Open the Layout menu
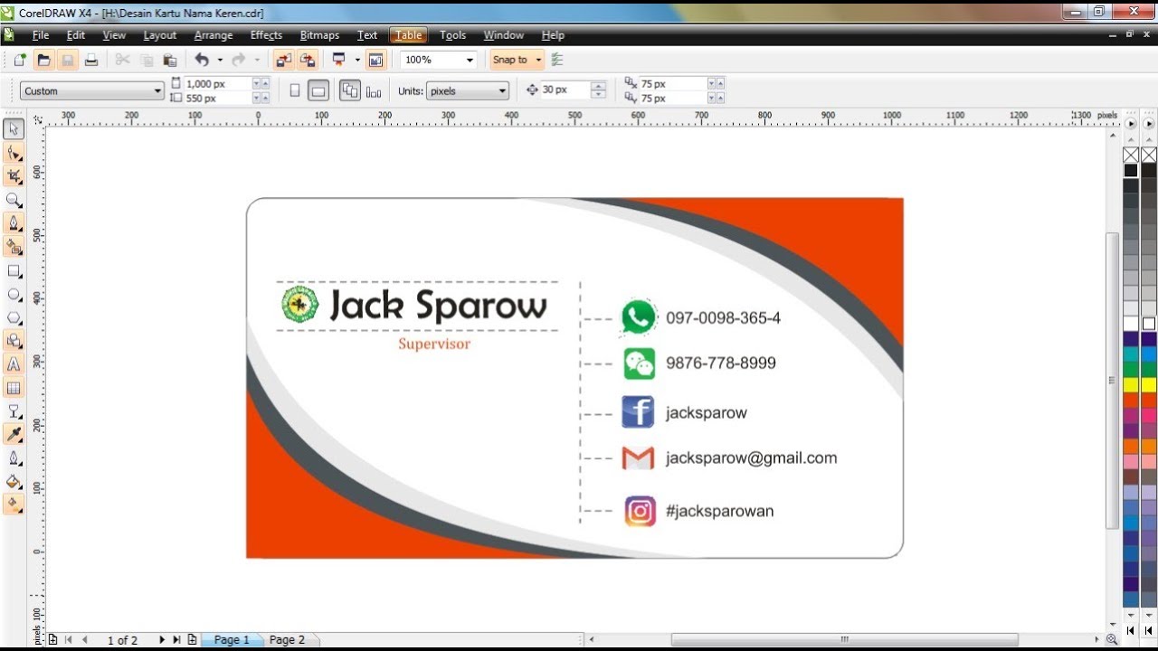The height and width of the screenshot is (651, 1158). (x=160, y=35)
